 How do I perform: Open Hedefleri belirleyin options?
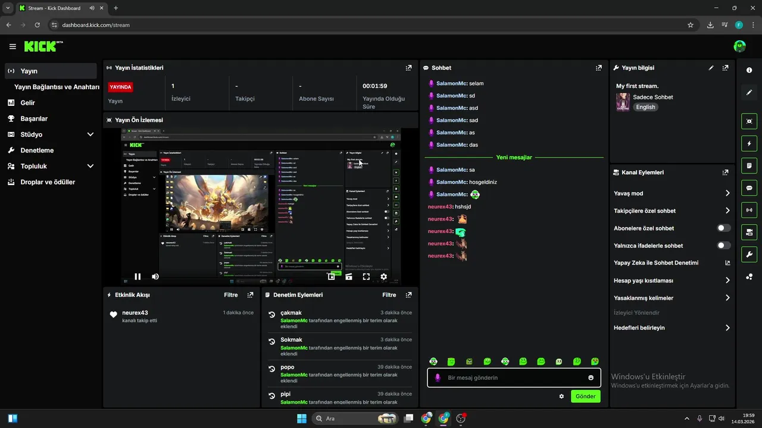tap(672, 328)
